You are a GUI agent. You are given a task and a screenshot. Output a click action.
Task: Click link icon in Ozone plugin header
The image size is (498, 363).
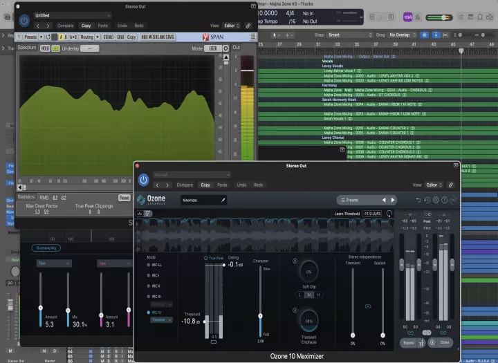pyautogui.click(x=450, y=185)
